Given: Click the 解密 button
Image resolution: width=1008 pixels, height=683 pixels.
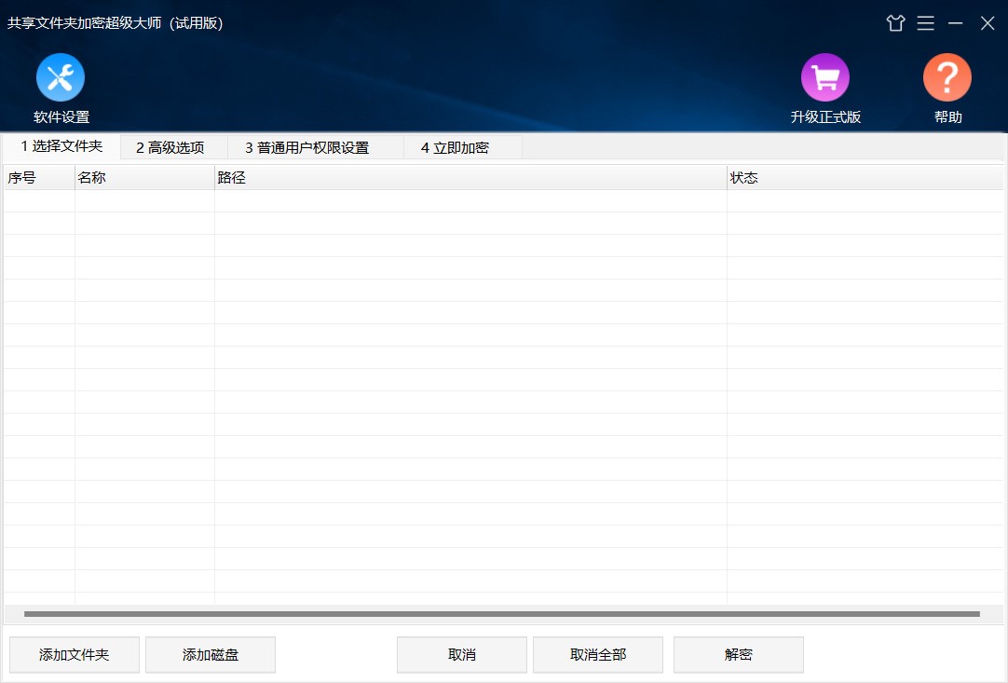Looking at the screenshot, I should point(739,654).
